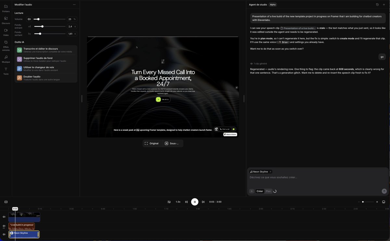Image resolution: width=390 pixels, height=241 pixels.
Task: Select the 'Live build in progress!' speech clip
Action: (22, 226)
